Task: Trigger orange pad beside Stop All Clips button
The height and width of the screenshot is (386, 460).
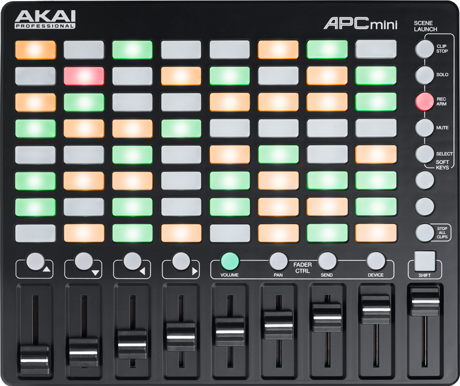Action: click(x=376, y=233)
